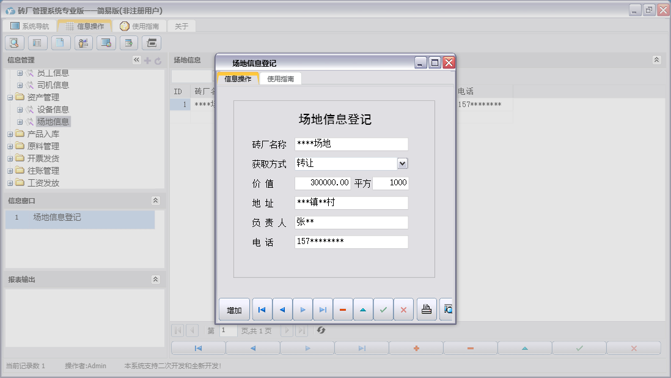The width and height of the screenshot is (671, 378).
Task: Collapse the 报表输出 panel
Action: [x=155, y=280]
